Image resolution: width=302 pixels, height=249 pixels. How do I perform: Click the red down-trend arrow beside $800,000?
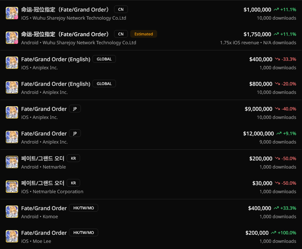[x=277, y=84]
